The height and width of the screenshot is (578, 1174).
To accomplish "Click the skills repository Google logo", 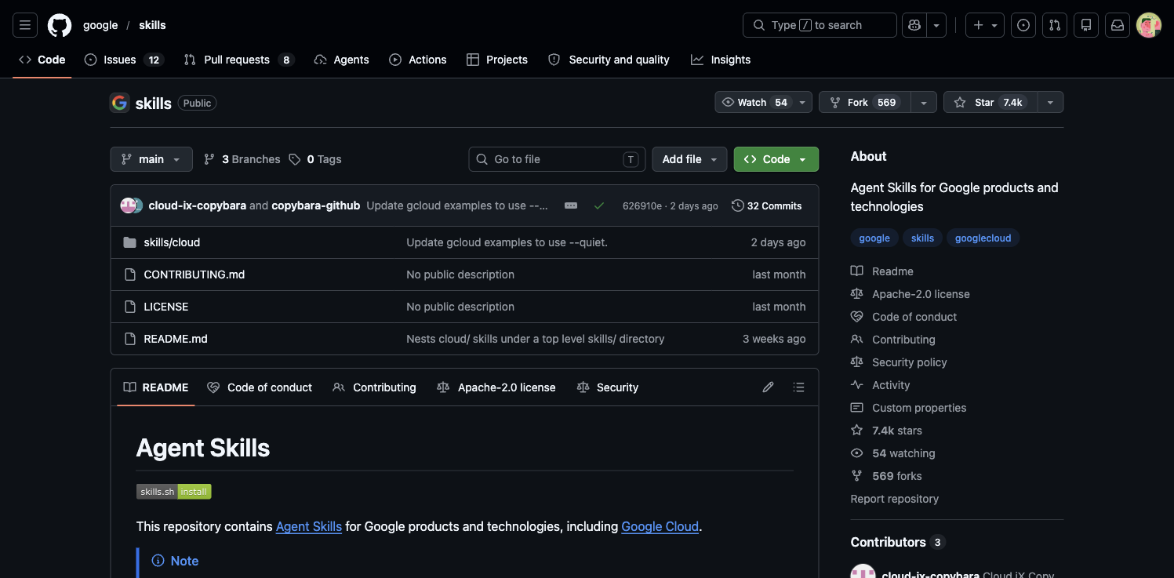I will coord(119,103).
